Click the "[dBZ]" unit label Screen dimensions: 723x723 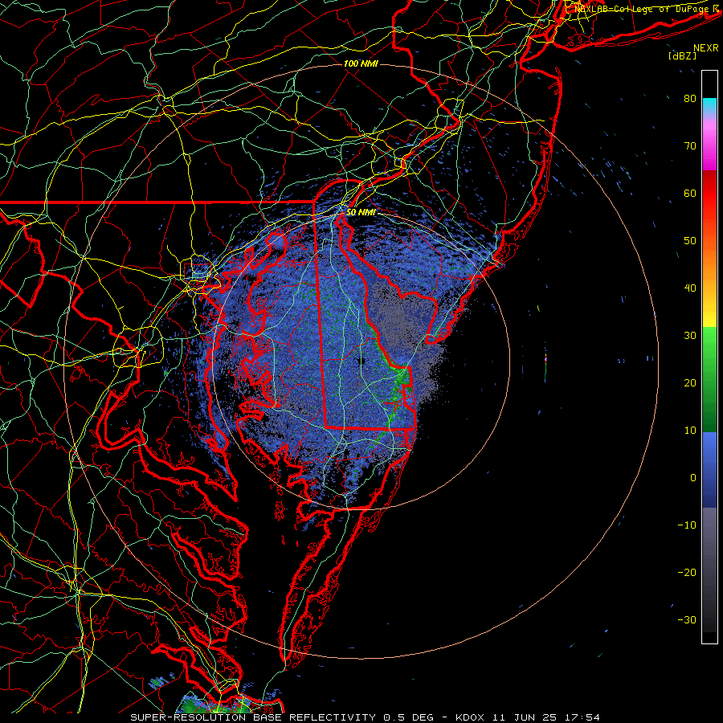(x=682, y=55)
